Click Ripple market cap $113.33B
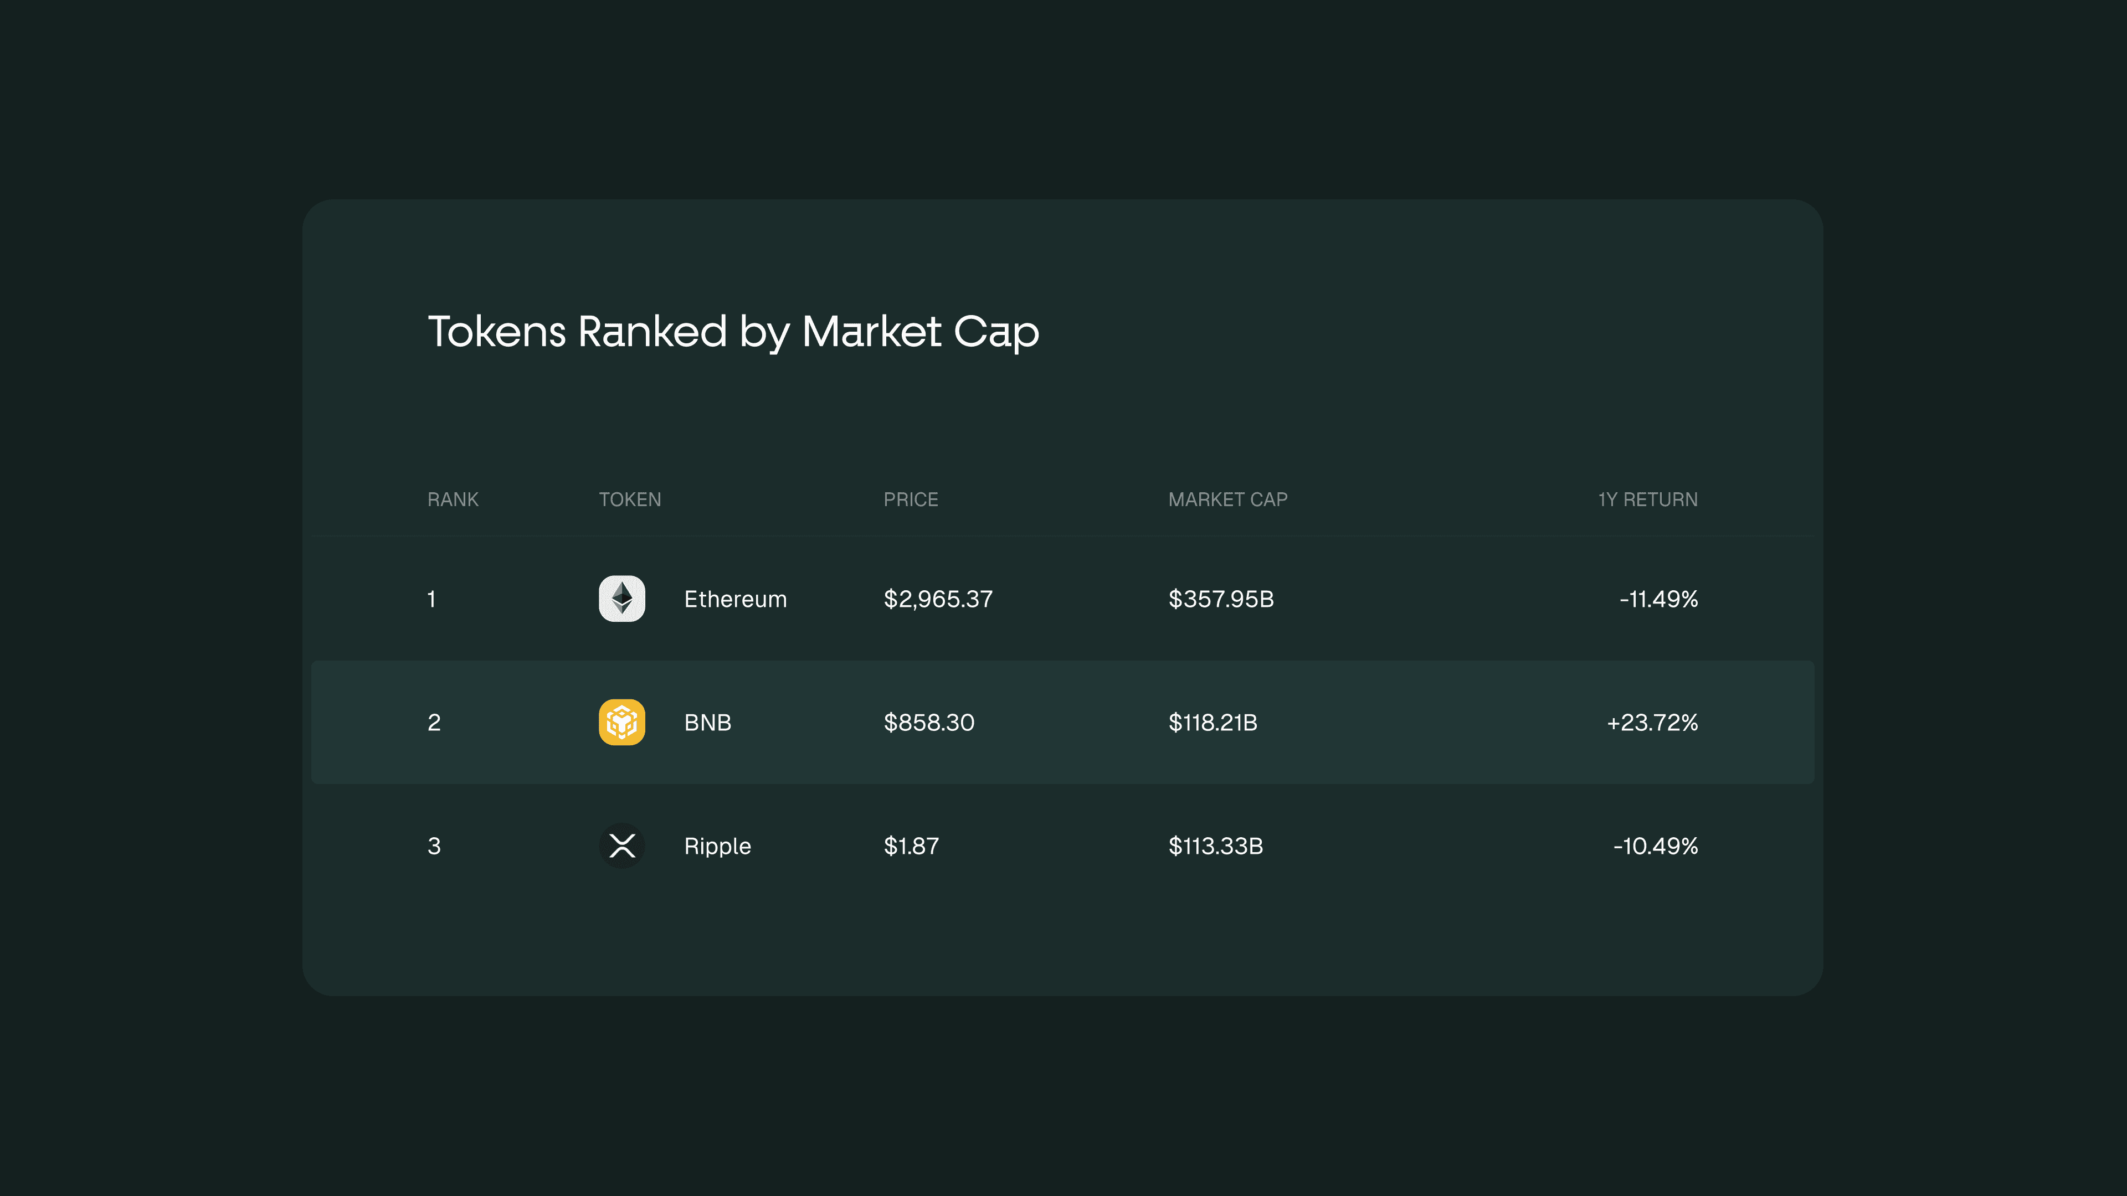The height and width of the screenshot is (1196, 2127). tap(1215, 847)
